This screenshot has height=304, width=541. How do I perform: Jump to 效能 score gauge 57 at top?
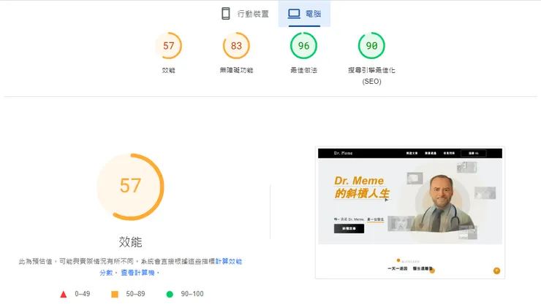coord(168,46)
